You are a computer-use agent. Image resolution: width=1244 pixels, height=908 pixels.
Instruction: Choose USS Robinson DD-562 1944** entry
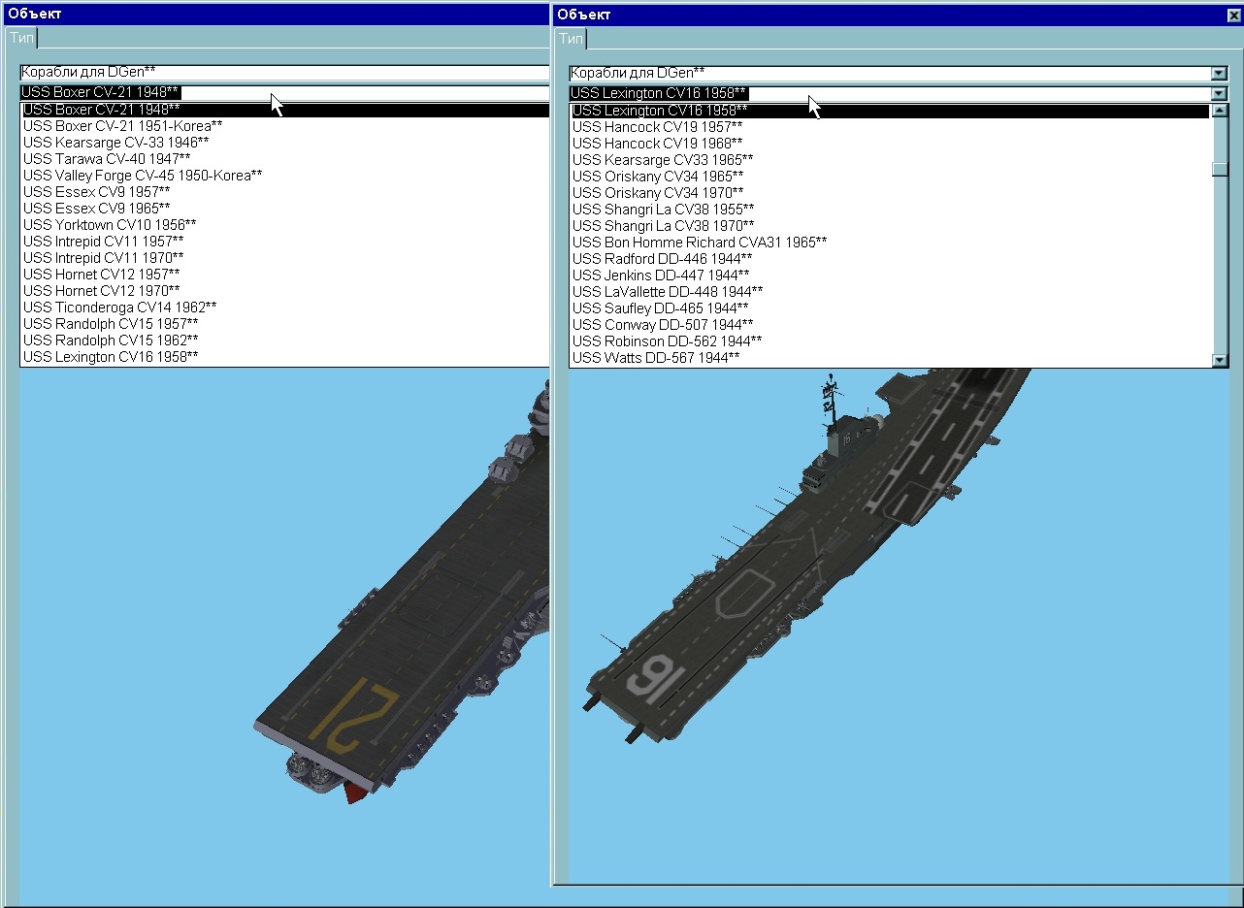click(x=890, y=341)
